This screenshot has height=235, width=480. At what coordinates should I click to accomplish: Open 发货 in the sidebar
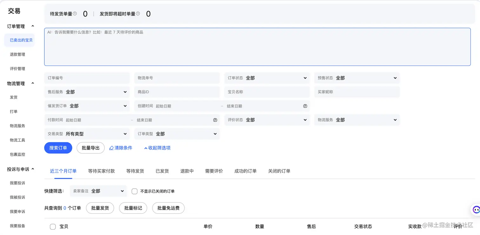point(14,97)
